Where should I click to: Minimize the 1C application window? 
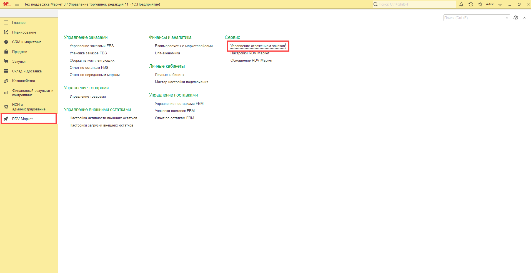(x=510, y=4)
